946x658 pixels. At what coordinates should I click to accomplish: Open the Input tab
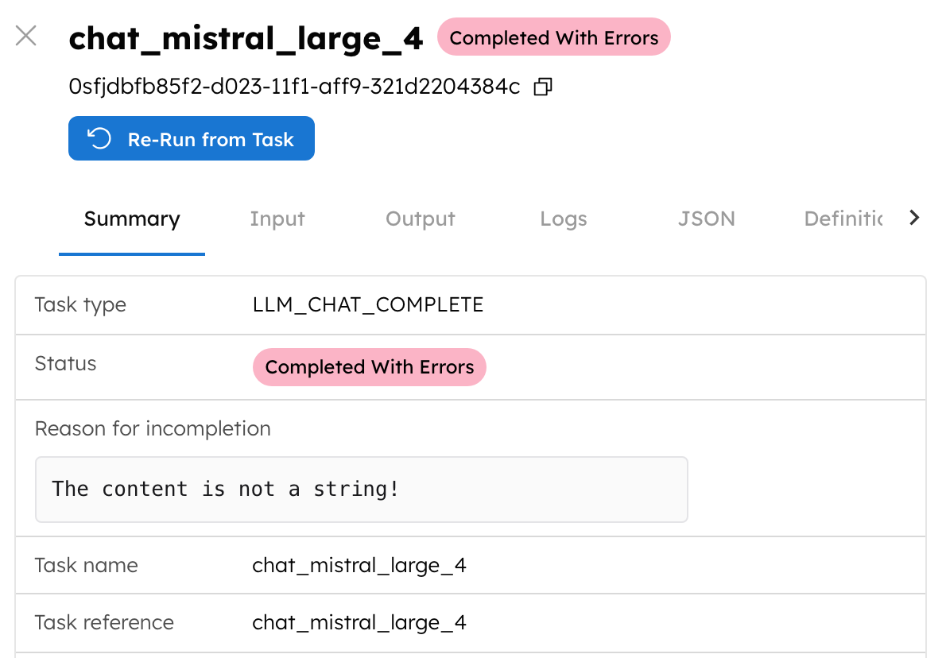pyautogui.click(x=277, y=219)
